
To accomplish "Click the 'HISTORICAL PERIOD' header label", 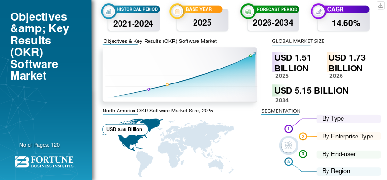I will [x=137, y=9].
